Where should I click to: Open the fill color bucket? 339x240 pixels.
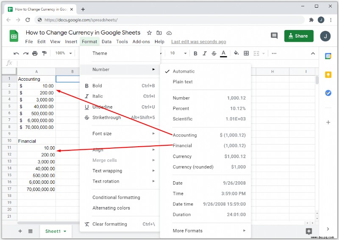pos(236,53)
